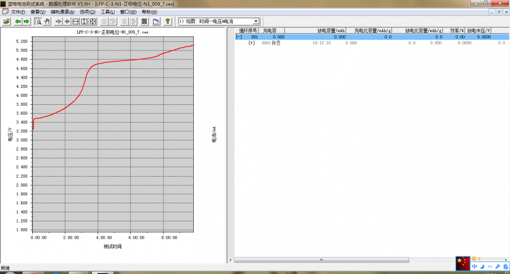Open the 工具(L) menu
The height and width of the screenshot is (274, 510).
coord(108,12)
